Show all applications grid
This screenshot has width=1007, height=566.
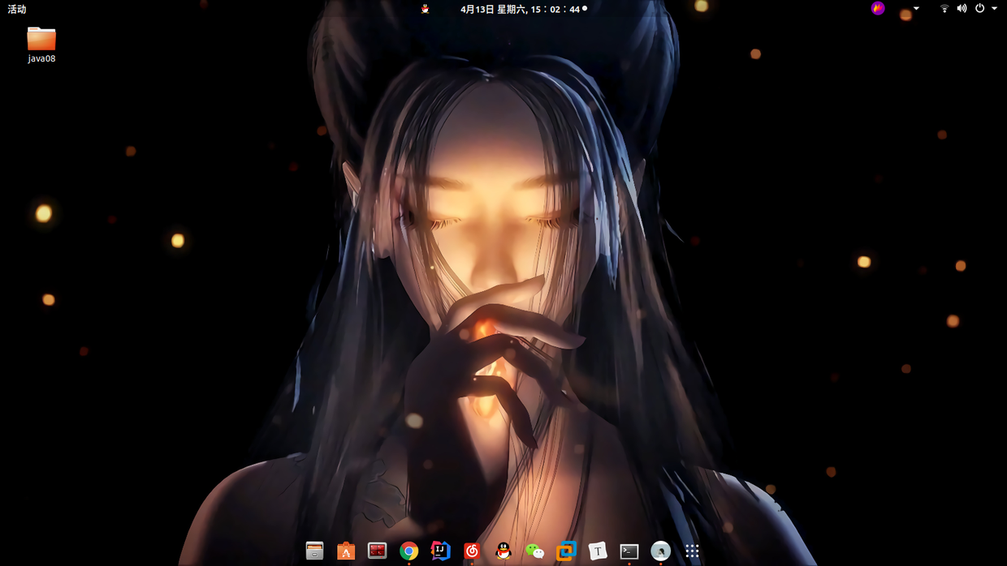[692, 551]
